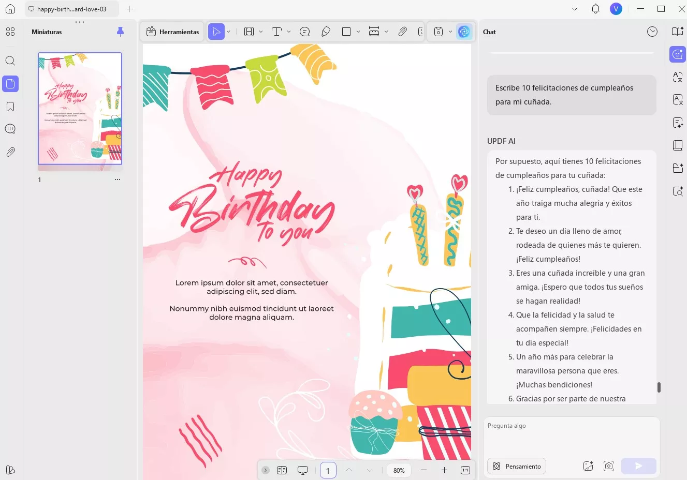Screen dimensions: 687x480
Task: Zoom in with the plus button
Action: [x=444, y=470]
